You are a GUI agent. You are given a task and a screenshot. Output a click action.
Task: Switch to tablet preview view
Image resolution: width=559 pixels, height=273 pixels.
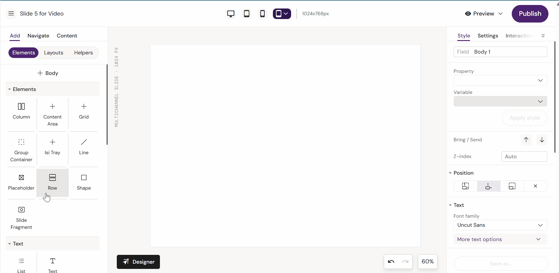tap(246, 13)
